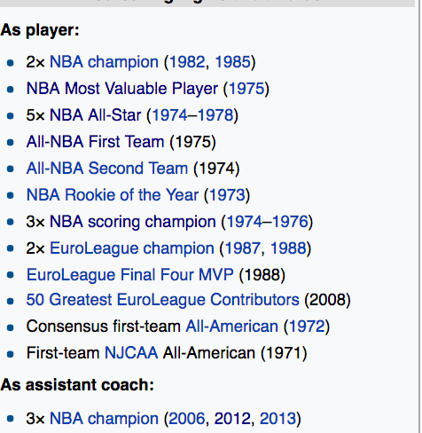Open the EuroLeague champion link
This screenshot has width=422, height=433.
pyautogui.click(x=132, y=248)
